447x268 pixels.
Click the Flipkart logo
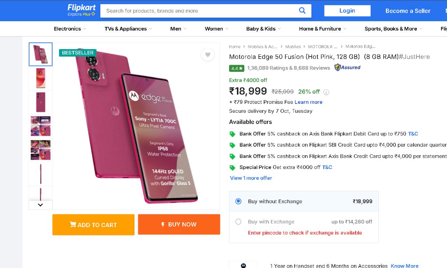click(82, 10)
